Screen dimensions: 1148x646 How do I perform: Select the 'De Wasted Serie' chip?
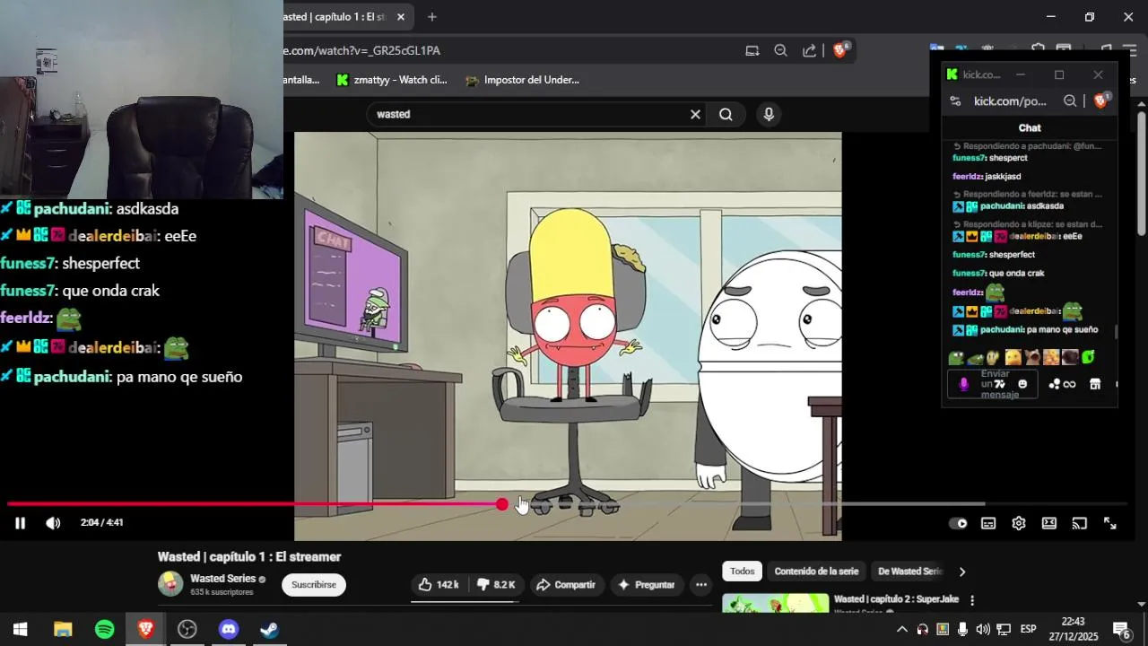[909, 572]
